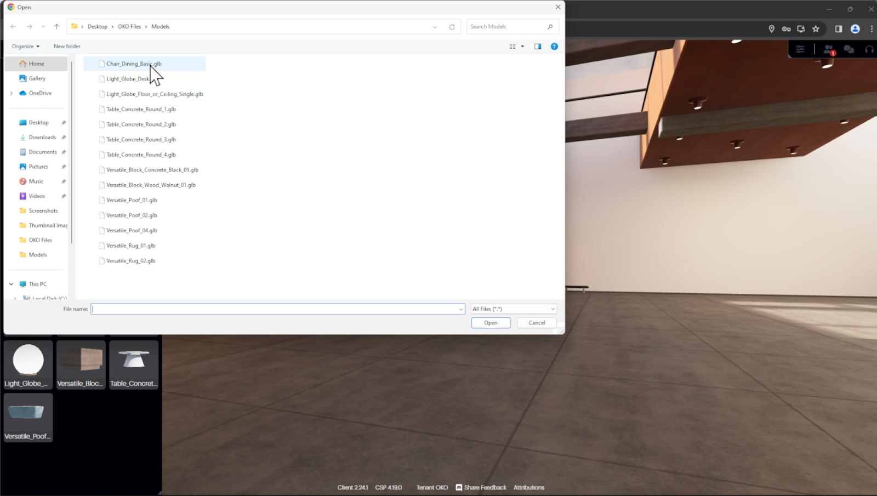Select the Versatile_Rug_01.glb file
Screen dimensions: 877x496
pyautogui.click(x=130, y=246)
